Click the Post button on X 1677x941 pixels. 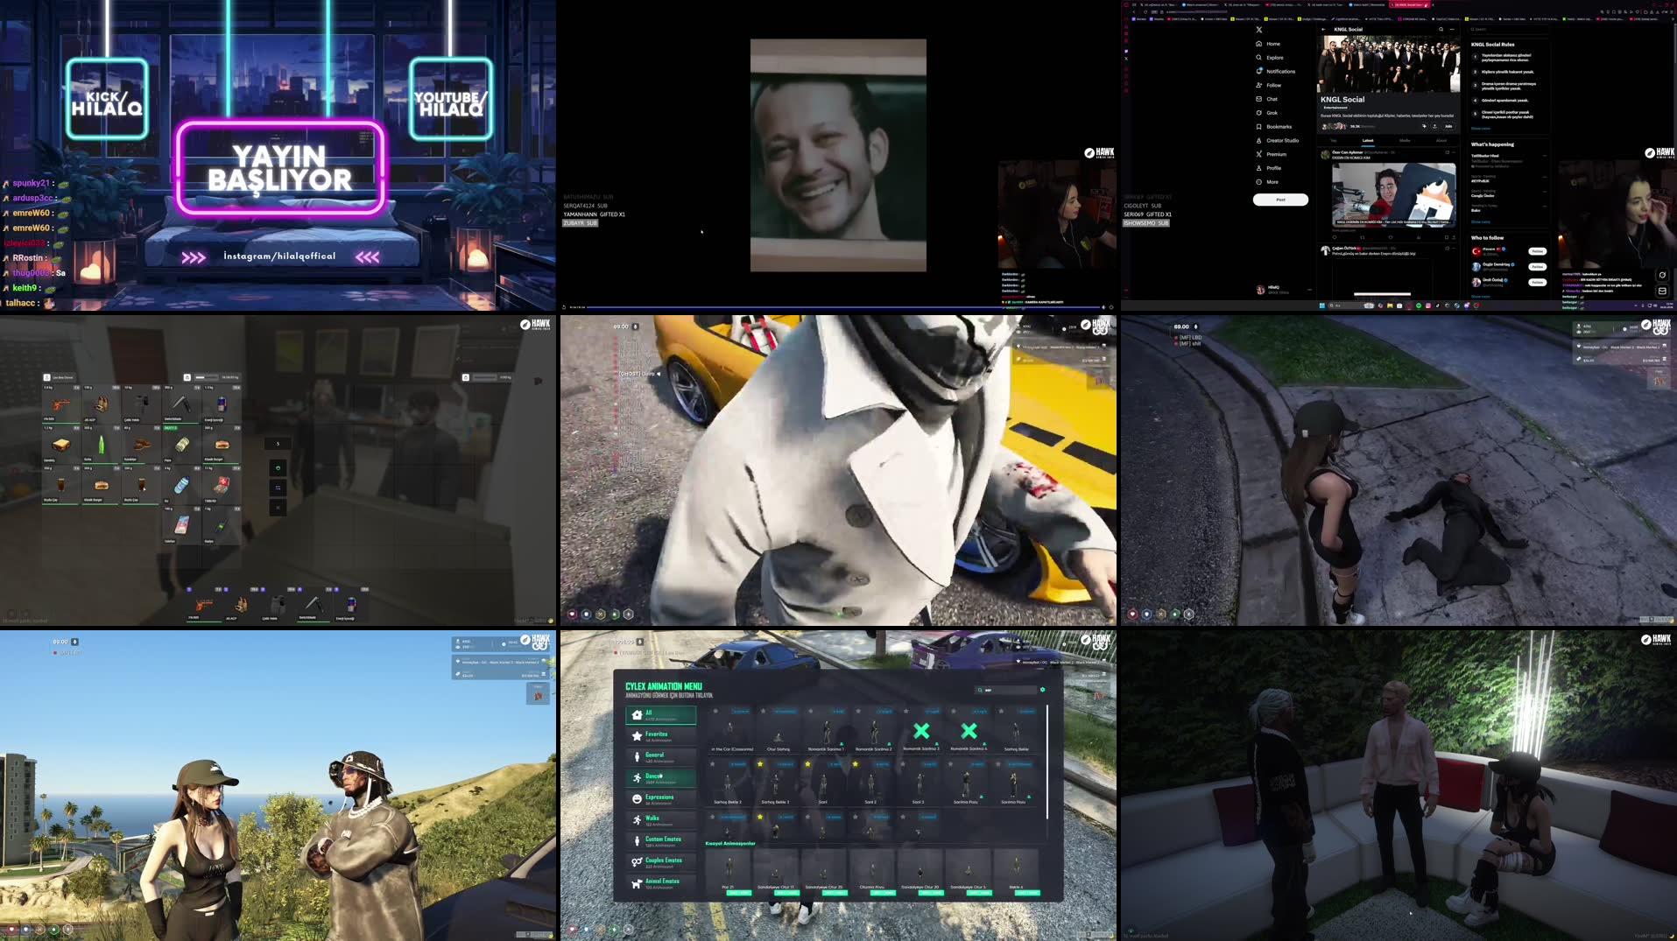pos(1280,199)
